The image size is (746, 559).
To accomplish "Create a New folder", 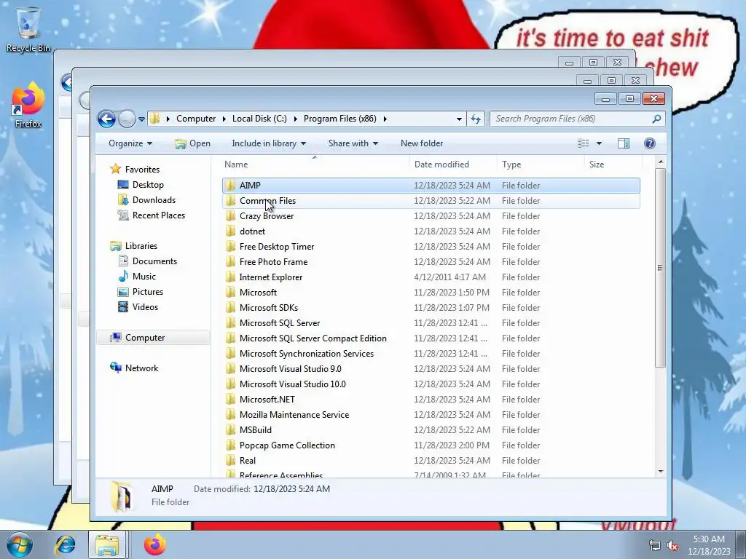I will [422, 143].
